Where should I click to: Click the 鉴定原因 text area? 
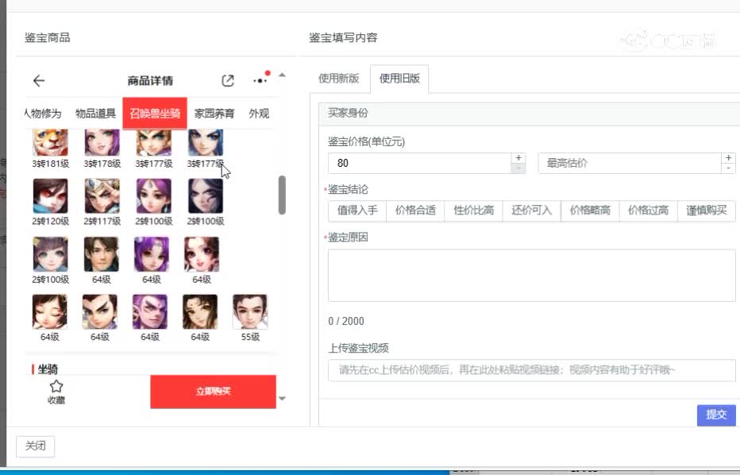tap(531, 275)
